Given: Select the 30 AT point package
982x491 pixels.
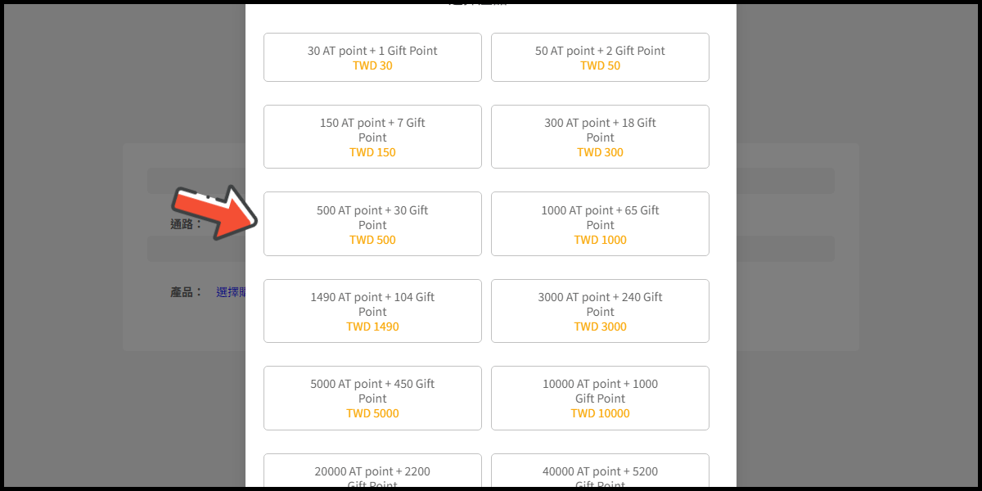Looking at the screenshot, I should (372, 57).
